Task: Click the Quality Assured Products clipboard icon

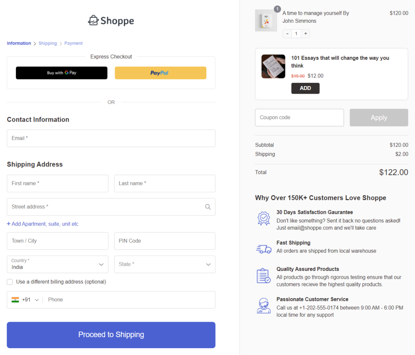Action: pos(264,275)
